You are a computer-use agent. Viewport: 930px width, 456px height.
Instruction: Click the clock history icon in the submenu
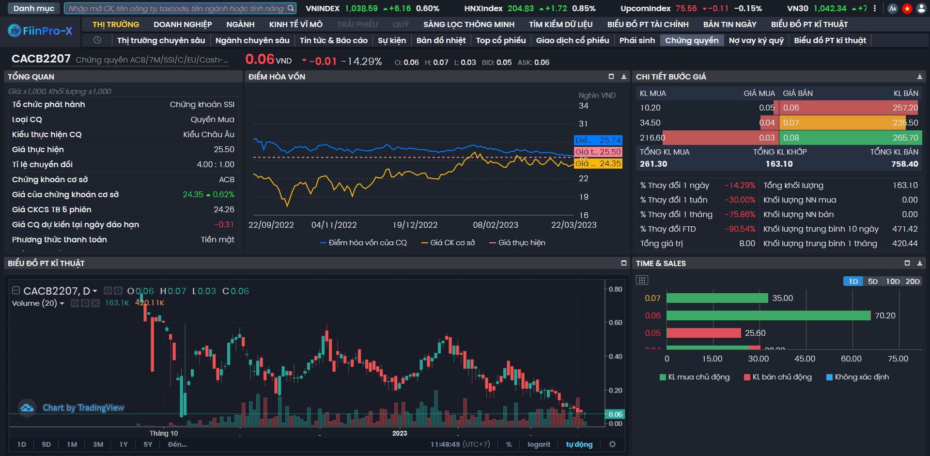tap(97, 40)
